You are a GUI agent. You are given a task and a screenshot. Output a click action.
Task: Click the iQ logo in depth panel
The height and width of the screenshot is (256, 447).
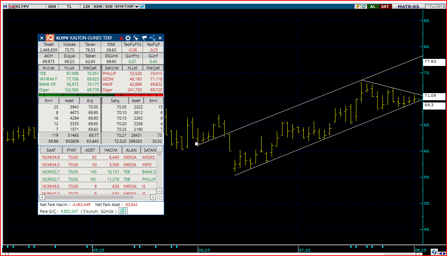click(50, 38)
